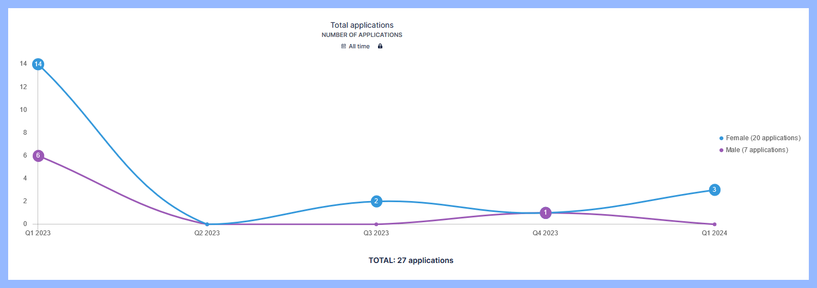Select the blue 3 marker at Q1 2024
Screen dimensions: 817x288
coord(715,190)
